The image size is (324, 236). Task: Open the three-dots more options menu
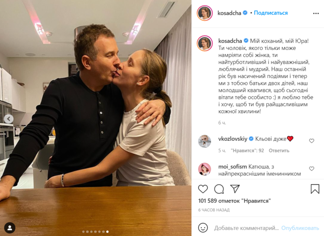316,14
